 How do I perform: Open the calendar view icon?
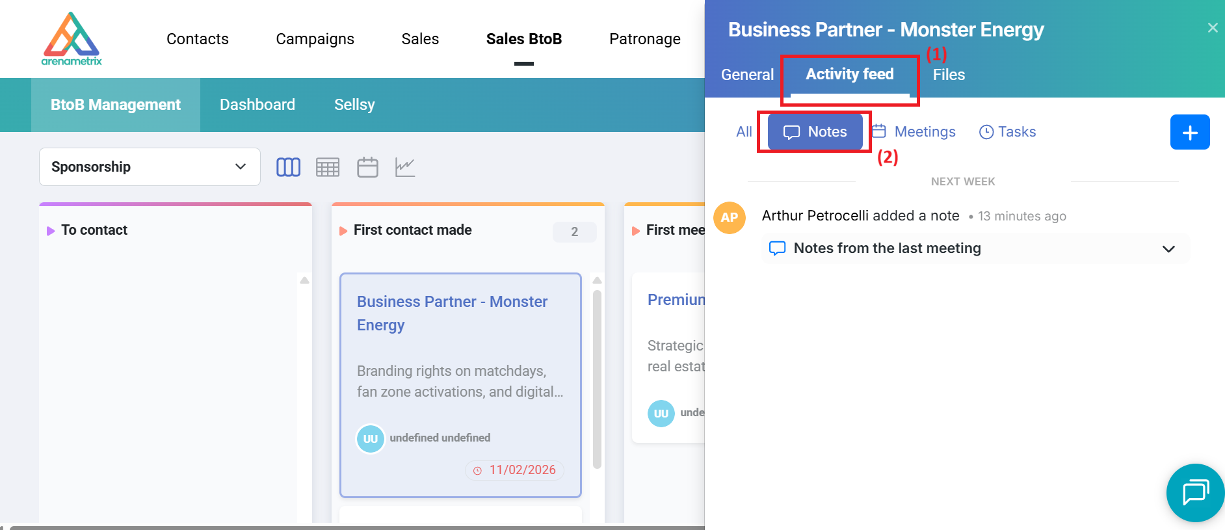367,167
